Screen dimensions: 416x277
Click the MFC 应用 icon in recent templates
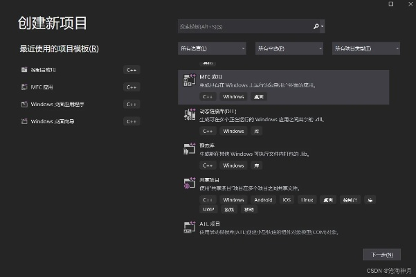25,87
